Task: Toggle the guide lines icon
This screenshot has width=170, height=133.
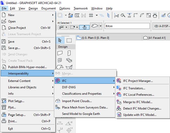Action: (x=71, y=15)
